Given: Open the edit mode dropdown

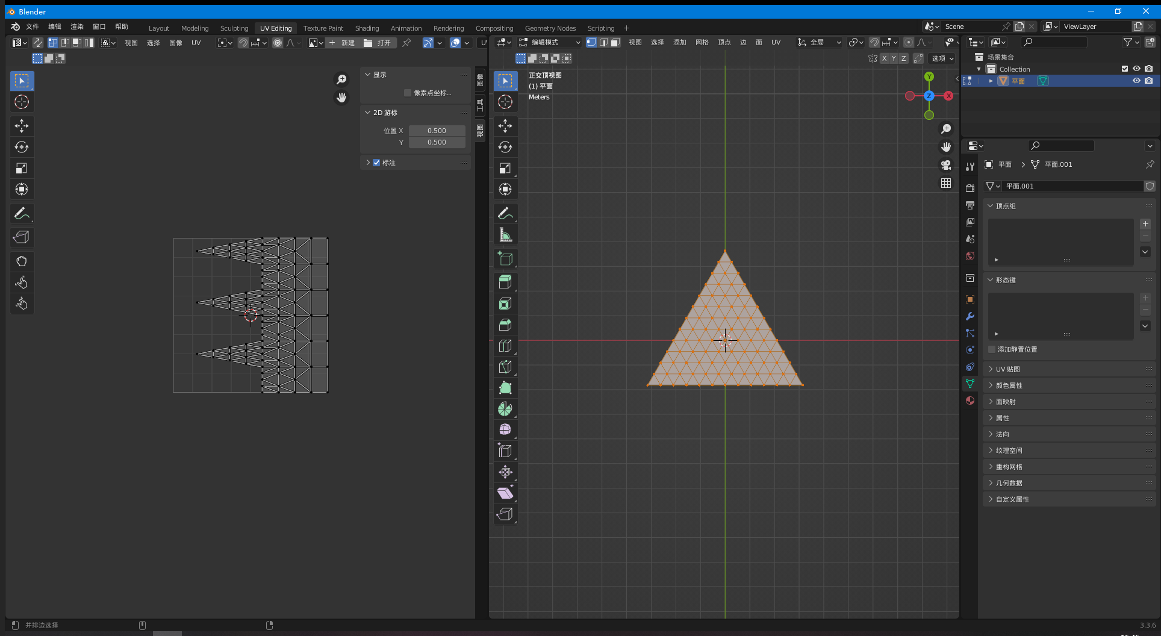Looking at the screenshot, I should [x=549, y=42].
